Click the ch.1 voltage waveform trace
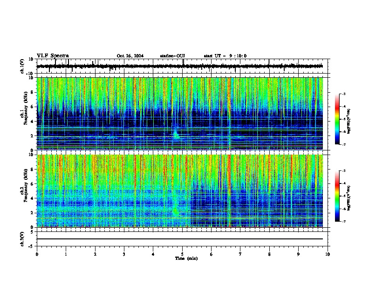This screenshot has width=369, height=285. (x=180, y=66)
